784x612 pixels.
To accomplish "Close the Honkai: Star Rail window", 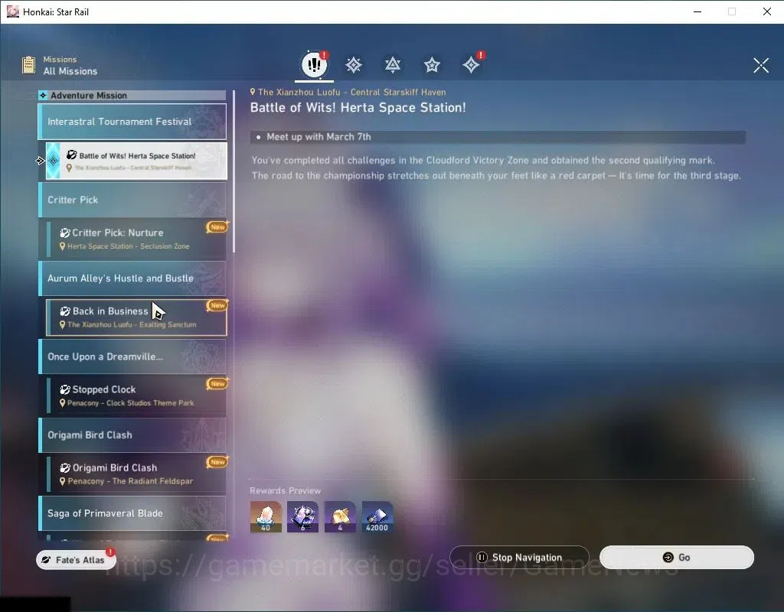I will coord(767,11).
